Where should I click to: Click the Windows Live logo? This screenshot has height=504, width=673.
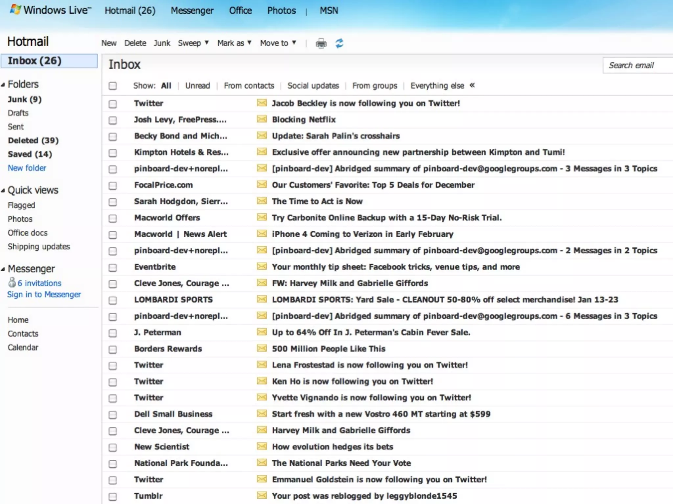pos(16,10)
